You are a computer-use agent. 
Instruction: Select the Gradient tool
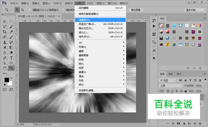coord(11,47)
